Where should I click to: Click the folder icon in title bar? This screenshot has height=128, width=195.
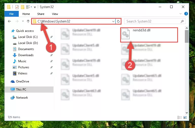tap(9, 7)
